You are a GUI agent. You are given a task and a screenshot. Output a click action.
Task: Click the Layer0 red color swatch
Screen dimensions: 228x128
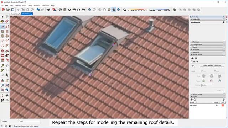coord(222,105)
